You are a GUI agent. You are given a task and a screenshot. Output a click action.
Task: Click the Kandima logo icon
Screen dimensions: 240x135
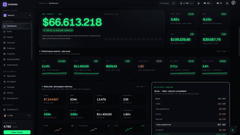tap(5, 4)
